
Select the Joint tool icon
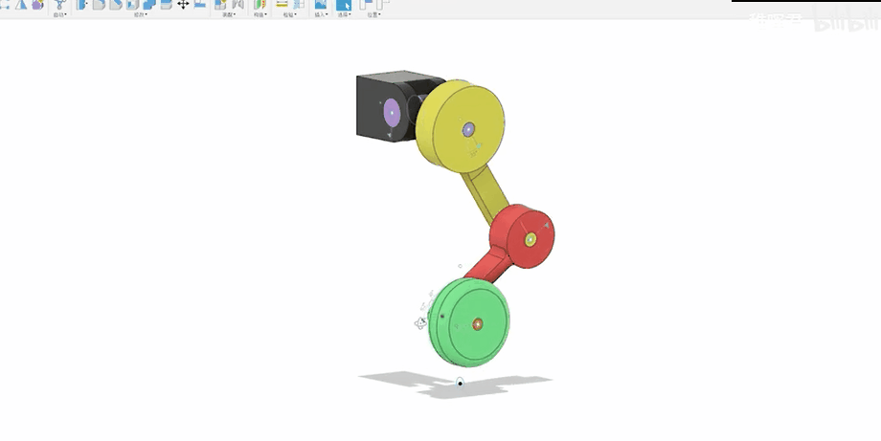(x=237, y=4)
